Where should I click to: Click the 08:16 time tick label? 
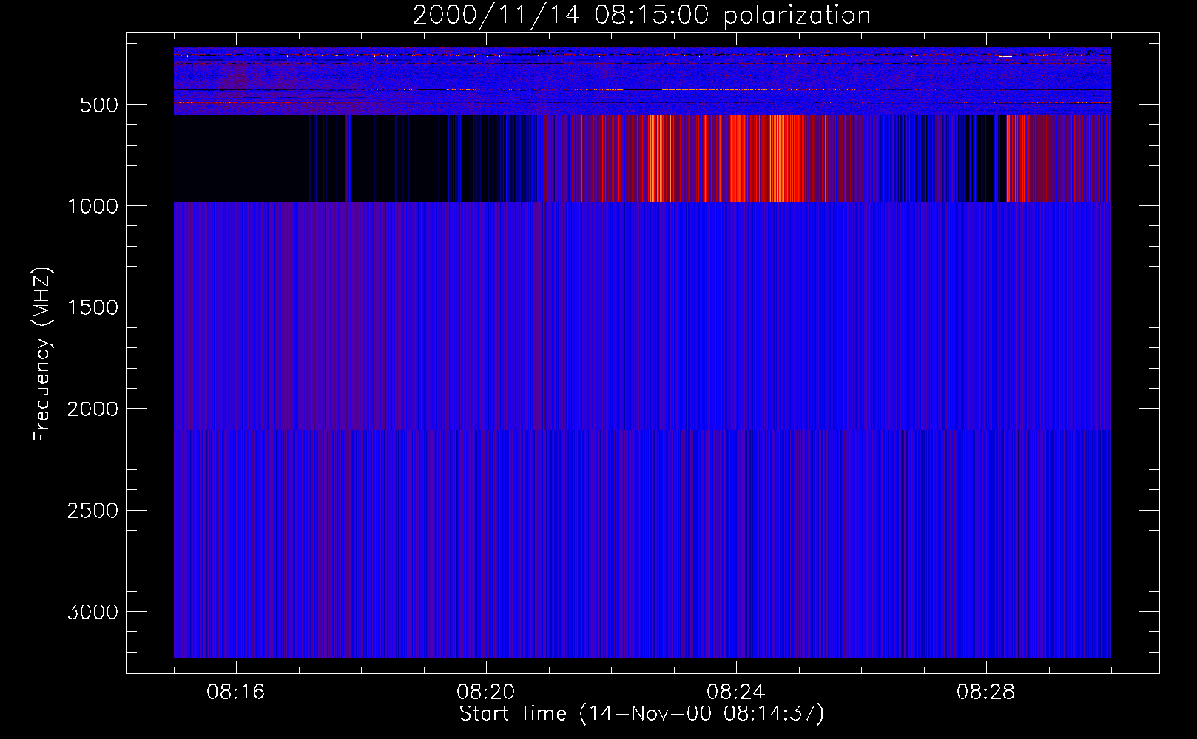point(236,692)
